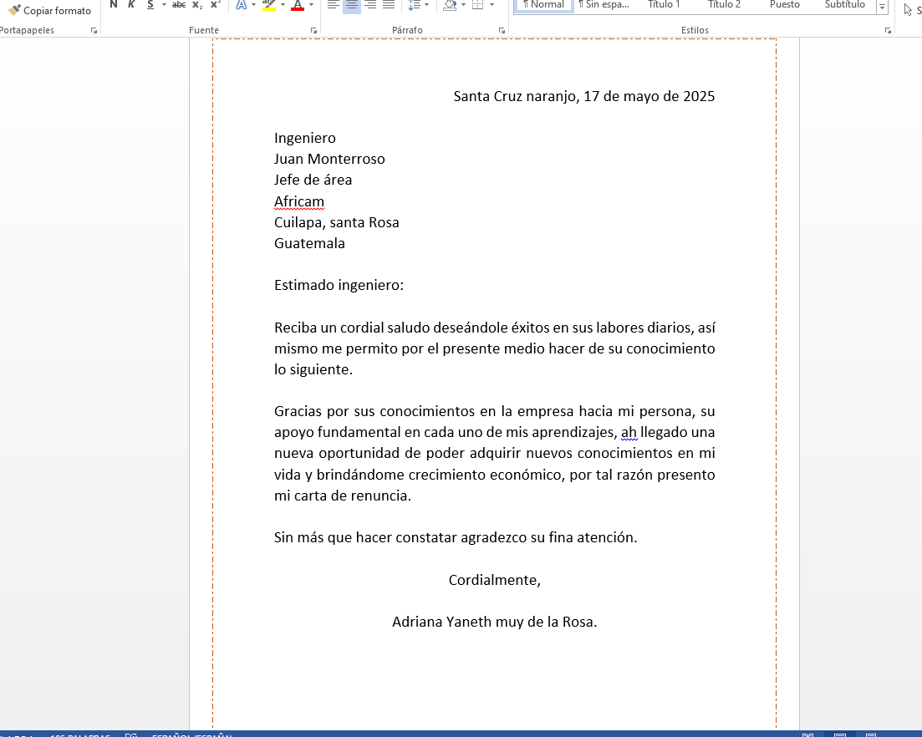922x737 pixels.
Task: Justify the paragraph text
Action: [x=389, y=5]
